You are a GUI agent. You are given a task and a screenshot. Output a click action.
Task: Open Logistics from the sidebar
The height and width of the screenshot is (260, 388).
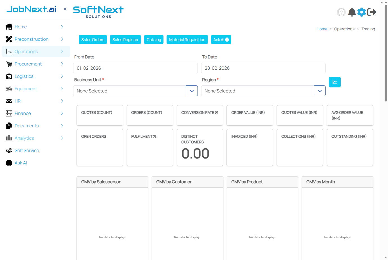coord(24,76)
